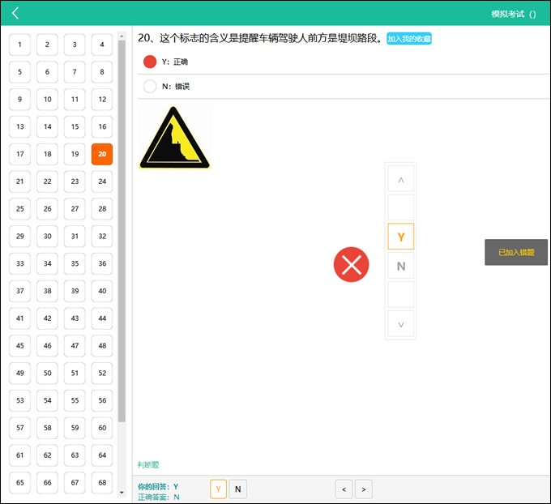Image resolution: width=551 pixels, height=504 pixels.
Task: Open the embankment road warning sign image
Action: pyautogui.click(x=174, y=139)
